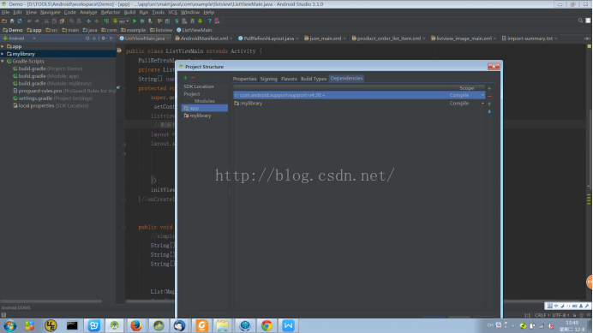Click the SDK Manager toolbar icon
593x333 pixels.
tap(192, 21)
